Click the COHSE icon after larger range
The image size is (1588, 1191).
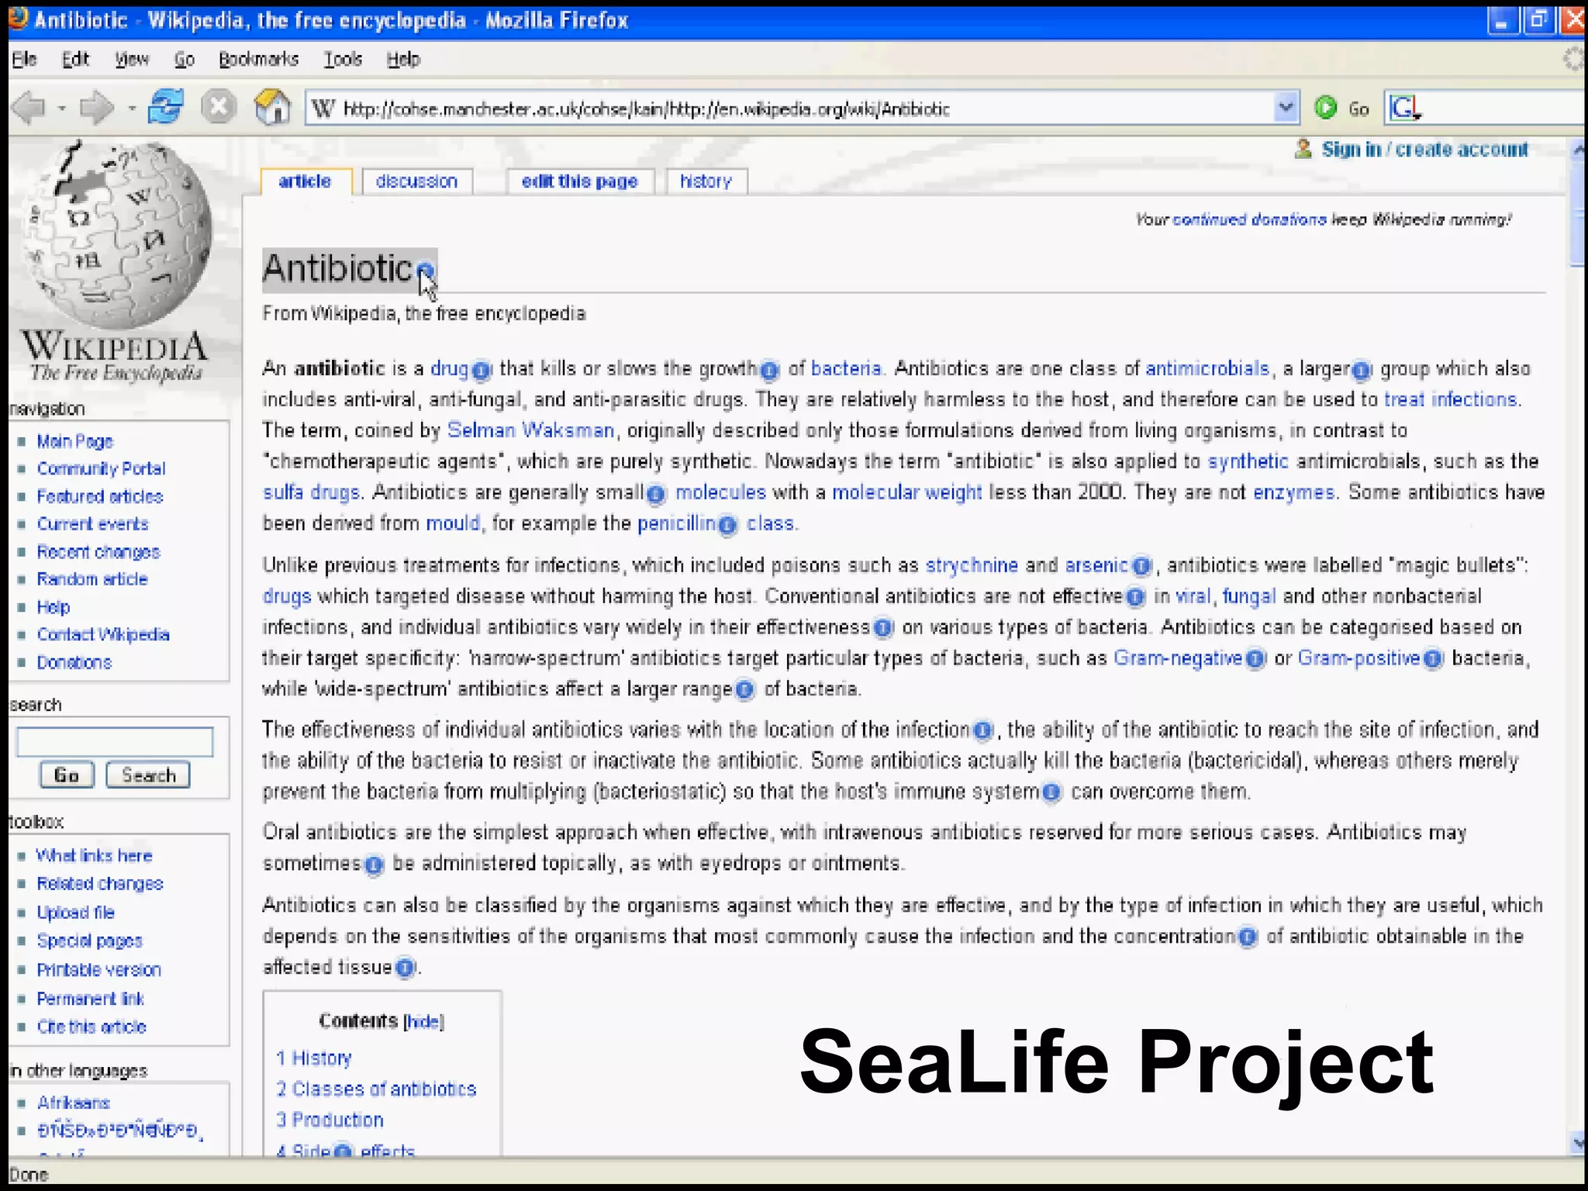point(744,690)
